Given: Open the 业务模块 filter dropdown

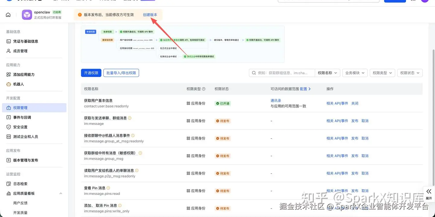Looking at the screenshot, I should tap(355, 73).
